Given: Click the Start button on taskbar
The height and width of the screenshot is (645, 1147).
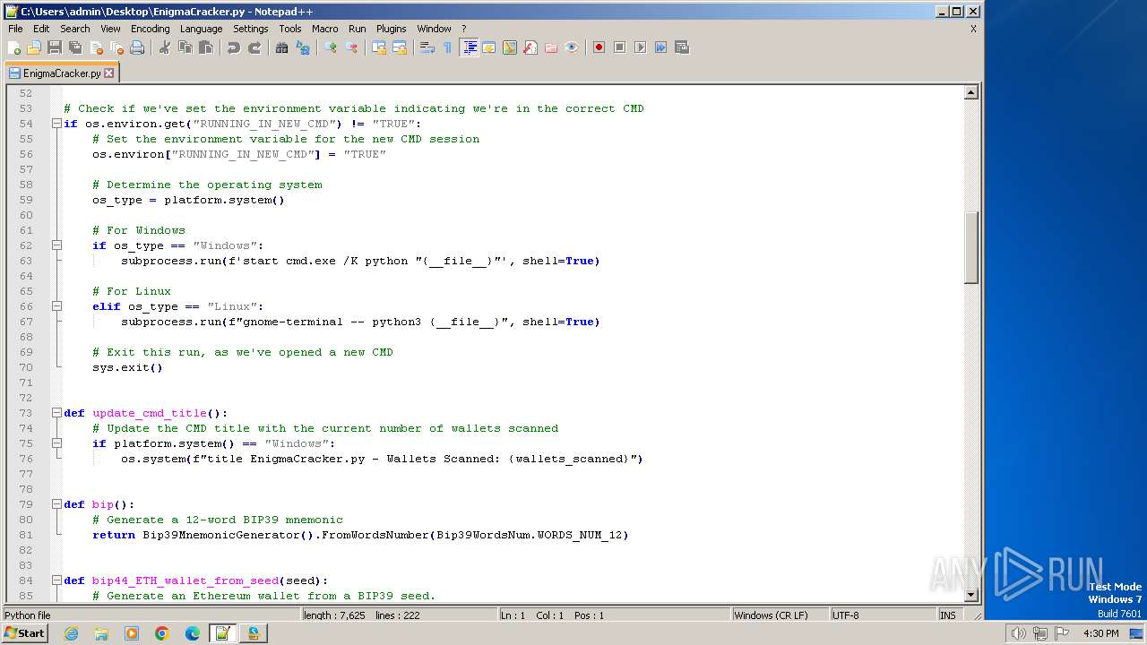Looking at the screenshot, I should click(24, 633).
